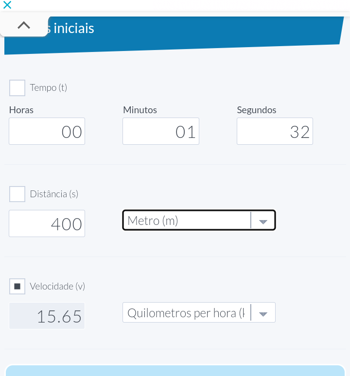Click the Segundos label text
Screen dimensions: 350x376
click(x=256, y=110)
